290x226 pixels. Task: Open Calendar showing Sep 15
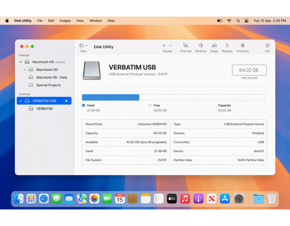(120, 199)
